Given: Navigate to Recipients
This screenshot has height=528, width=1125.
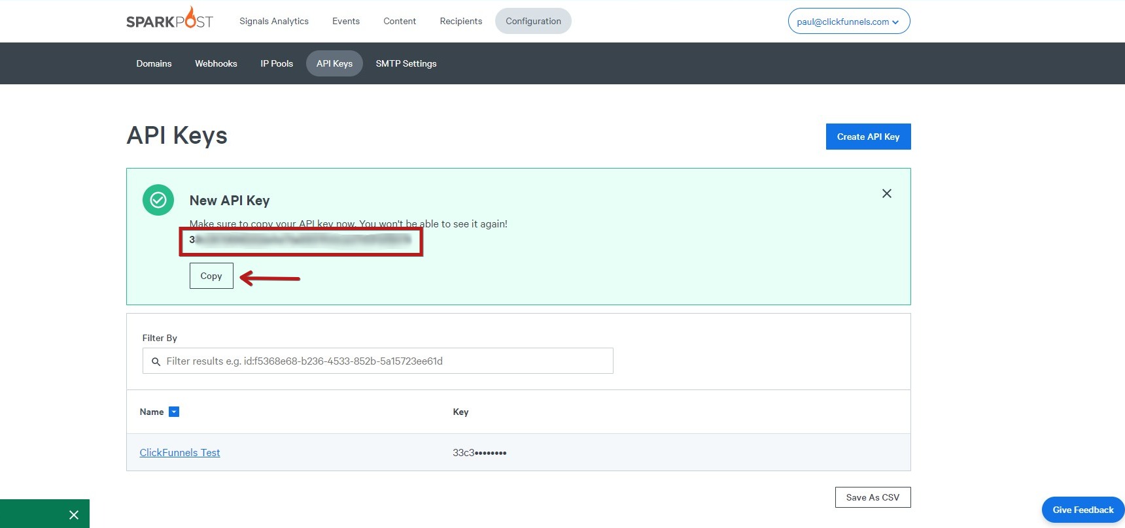Looking at the screenshot, I should 461,21.
